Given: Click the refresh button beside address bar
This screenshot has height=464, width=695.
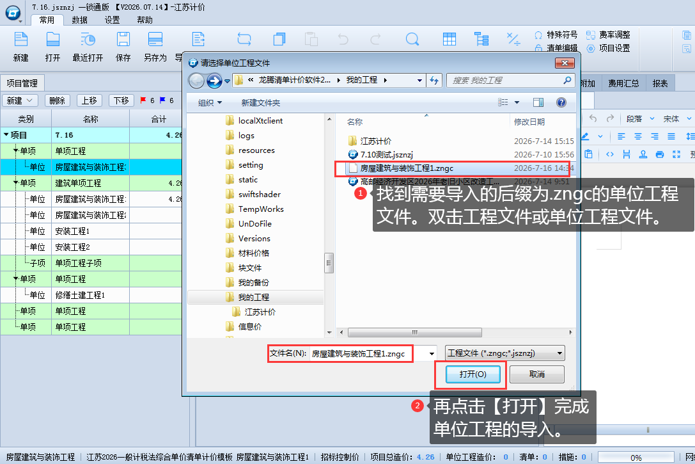Looking at the screenshot, I should [x=434, y=80].
